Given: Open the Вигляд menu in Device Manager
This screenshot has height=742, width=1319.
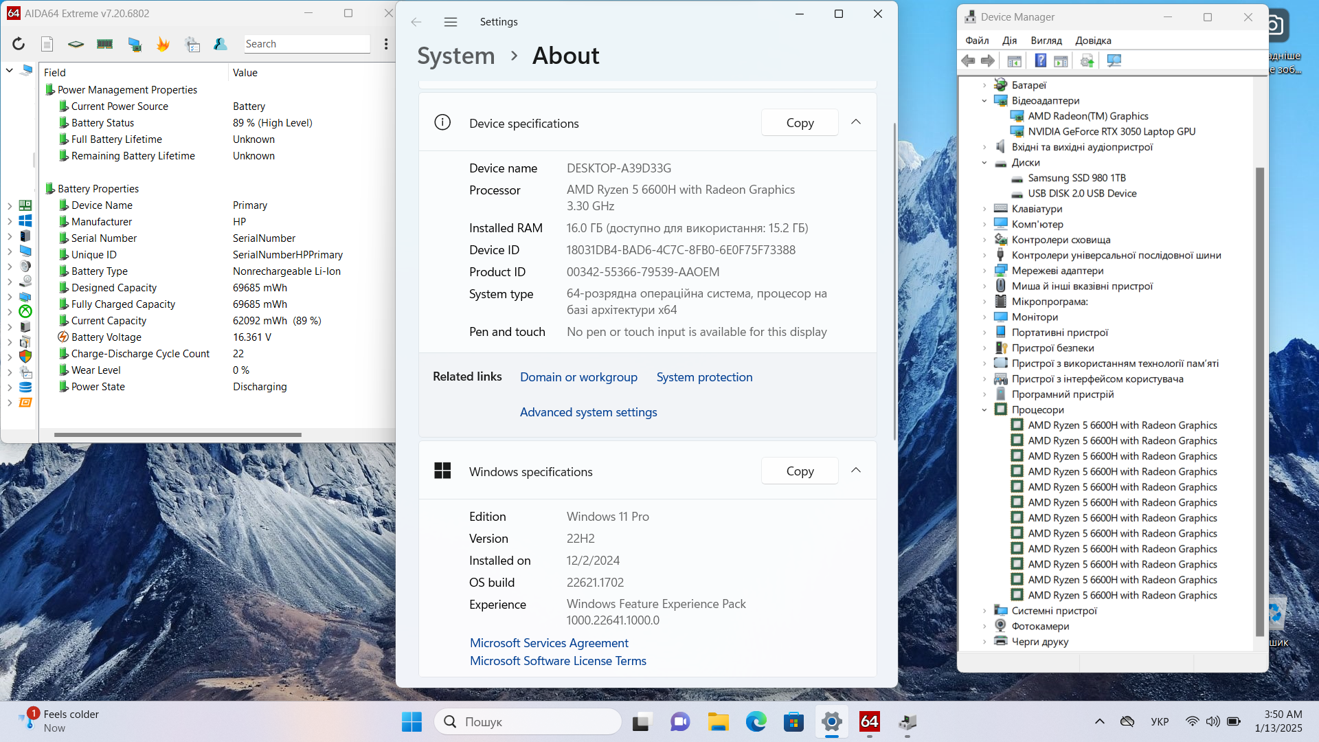Looking at the screenshot, I should point(1046,41).
